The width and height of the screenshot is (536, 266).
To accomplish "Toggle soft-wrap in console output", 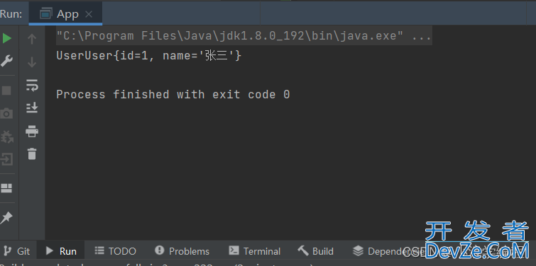I will 32,85.
